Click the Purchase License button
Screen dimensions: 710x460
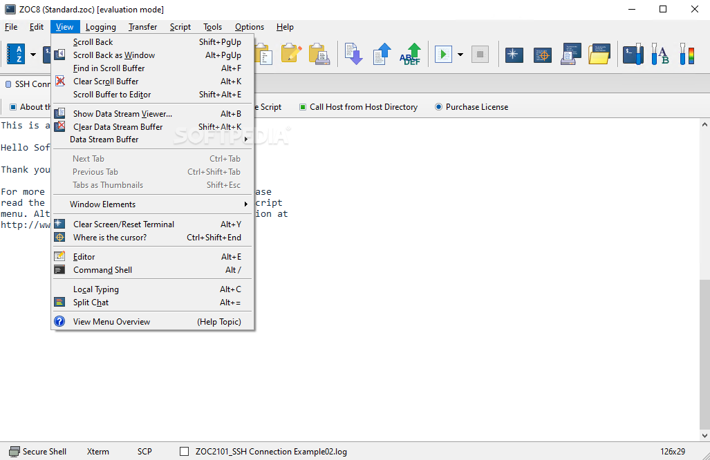471,107
